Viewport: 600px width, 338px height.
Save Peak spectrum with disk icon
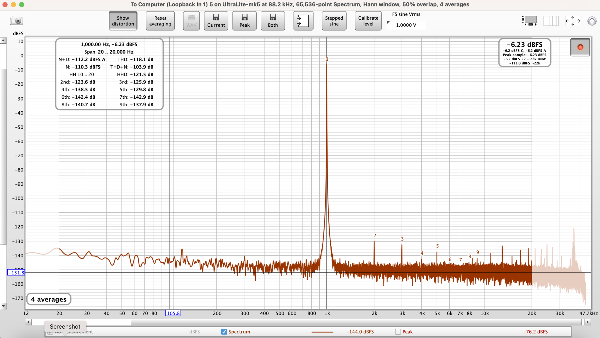click(x=244, y=21)
